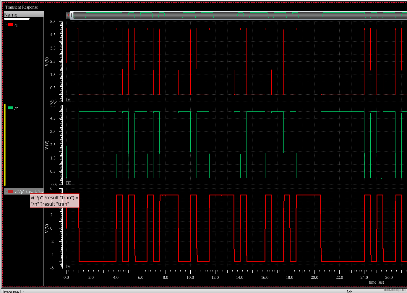Click the swatch of the v("/p") difference trace

(11, 191)
